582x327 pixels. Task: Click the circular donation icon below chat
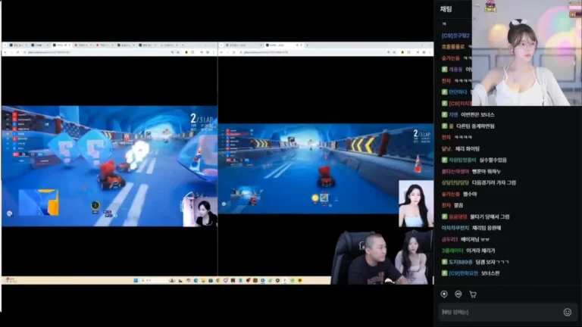click(444, 294)
